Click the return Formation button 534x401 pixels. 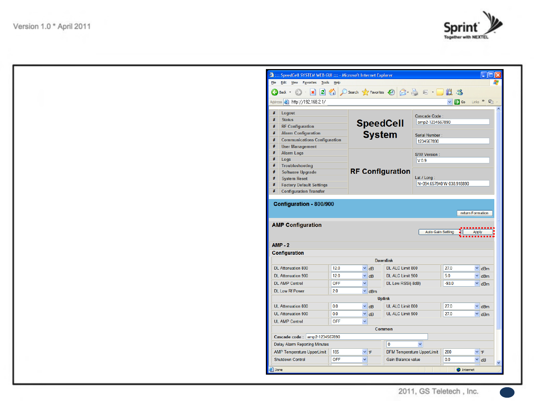pos(475,213)
